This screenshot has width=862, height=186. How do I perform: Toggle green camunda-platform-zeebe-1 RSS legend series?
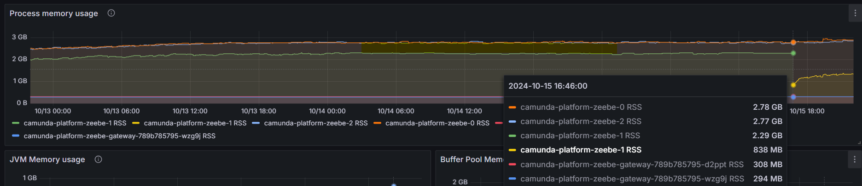click(x=75, y=123)
